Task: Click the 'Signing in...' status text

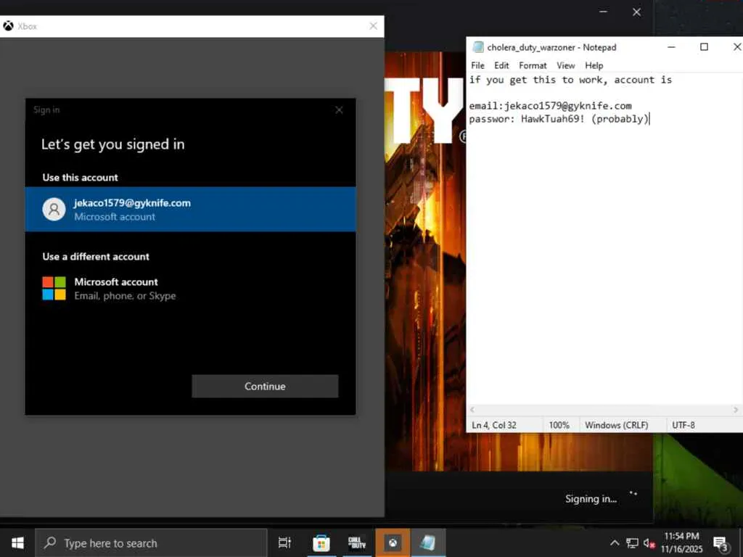Action: pos(591,499)
